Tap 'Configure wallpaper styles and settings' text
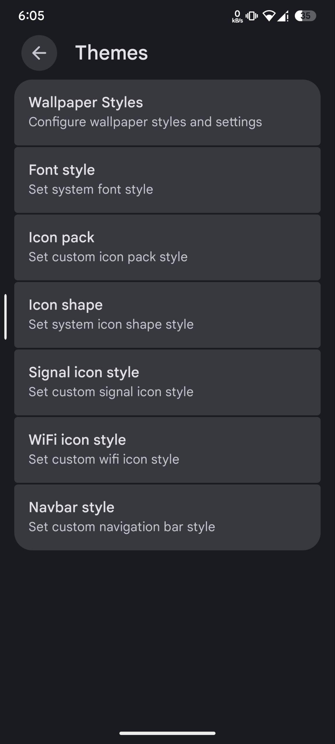The width and height of the screenshot is (335, 744). point(145,122)
